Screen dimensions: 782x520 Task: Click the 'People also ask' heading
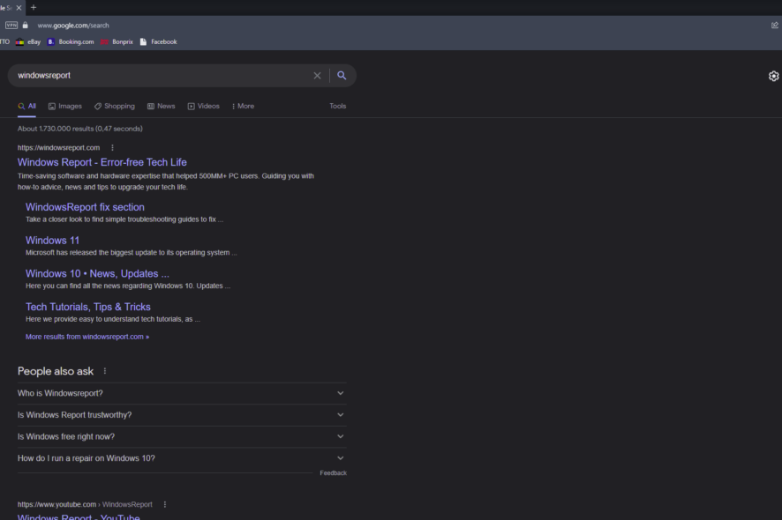pos(56,371)
